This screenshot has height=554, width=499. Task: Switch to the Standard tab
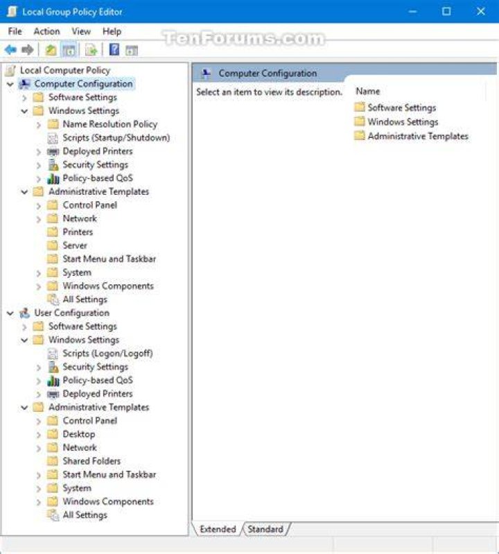265,529
